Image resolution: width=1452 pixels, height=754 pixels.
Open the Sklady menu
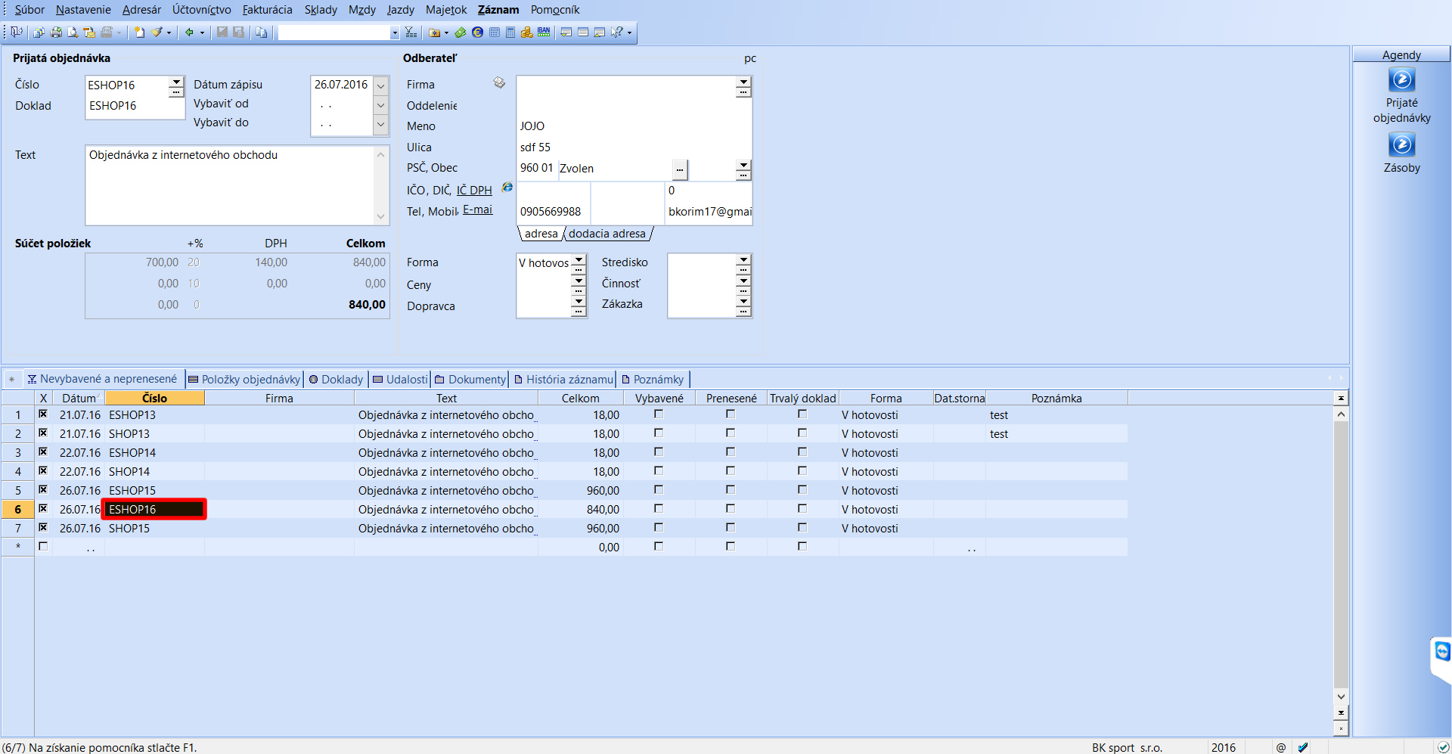pyautogui.click(x=321, y=10)
